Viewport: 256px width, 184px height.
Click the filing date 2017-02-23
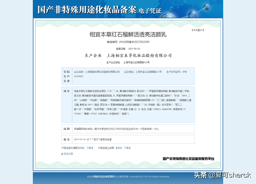pos(134,49)
